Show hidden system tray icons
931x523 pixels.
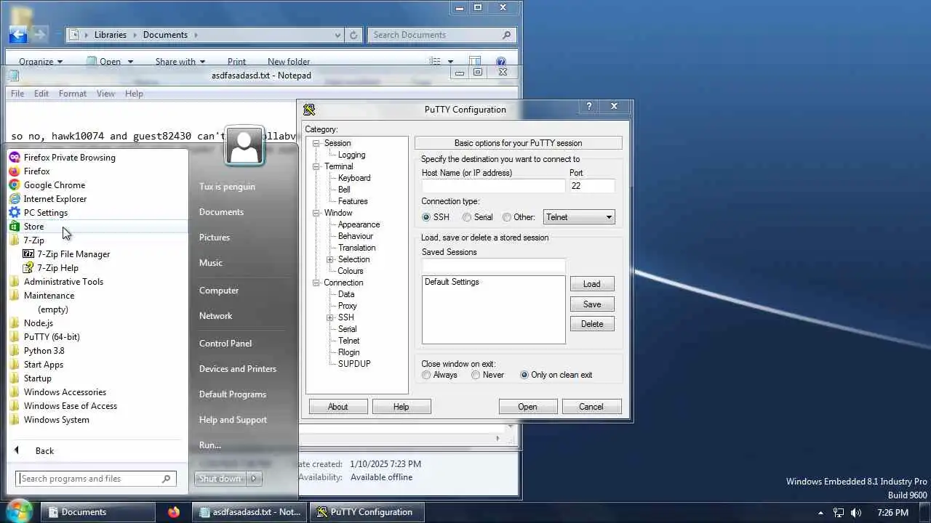(820, 513)
